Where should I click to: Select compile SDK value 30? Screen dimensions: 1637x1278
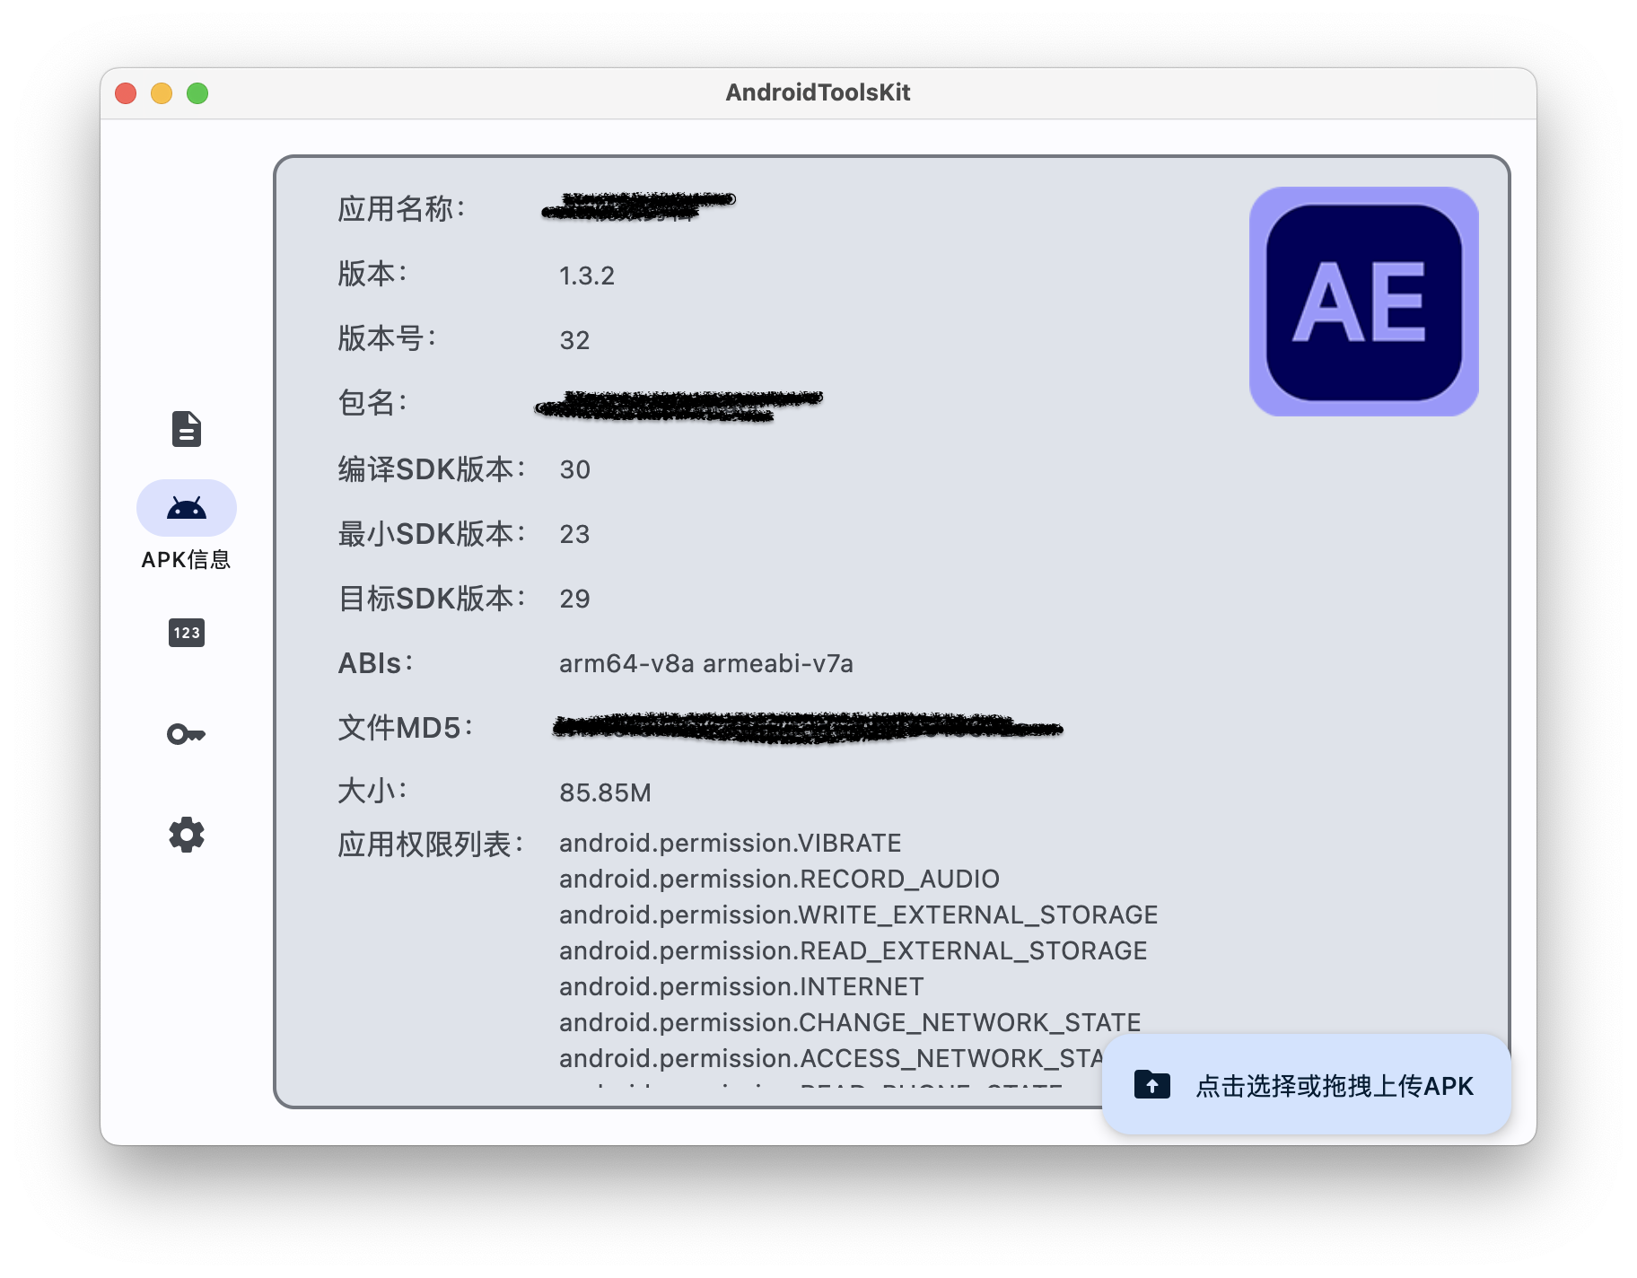574,469
